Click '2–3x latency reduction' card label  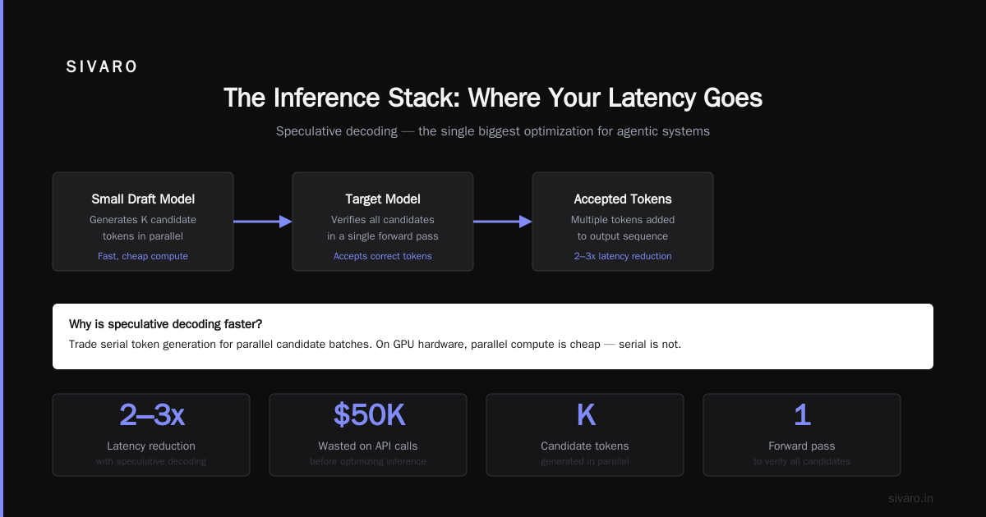point(623,256)
